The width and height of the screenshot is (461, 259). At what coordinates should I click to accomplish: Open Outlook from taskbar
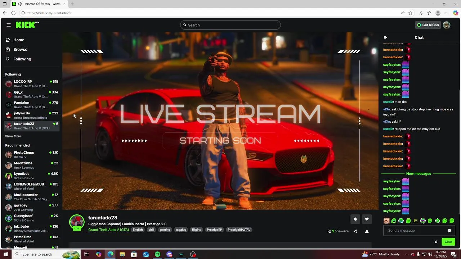click(x=146, y=254)
